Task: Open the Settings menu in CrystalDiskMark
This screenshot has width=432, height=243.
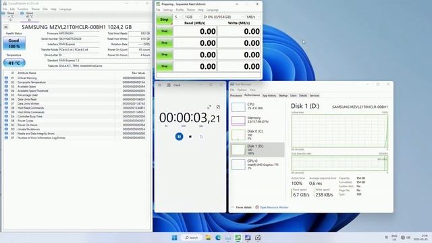Action: [x=168, y=9]
